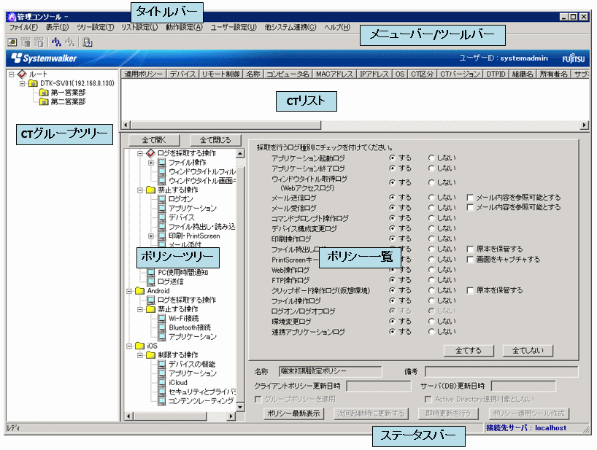Check 原本を保管する for クリップボード操作ログ
The image size is (597, 450).
(470, 290)
